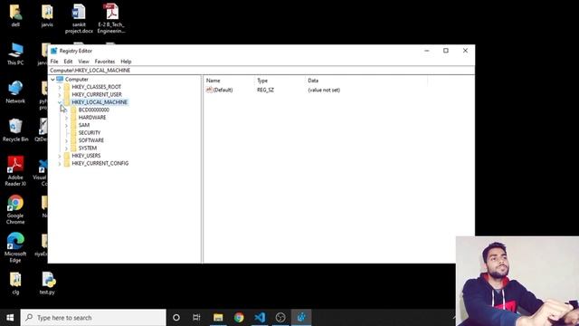Open Chrome from the taskbar

point(239,318)
